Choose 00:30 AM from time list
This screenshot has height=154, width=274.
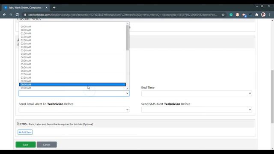[72, 30]
